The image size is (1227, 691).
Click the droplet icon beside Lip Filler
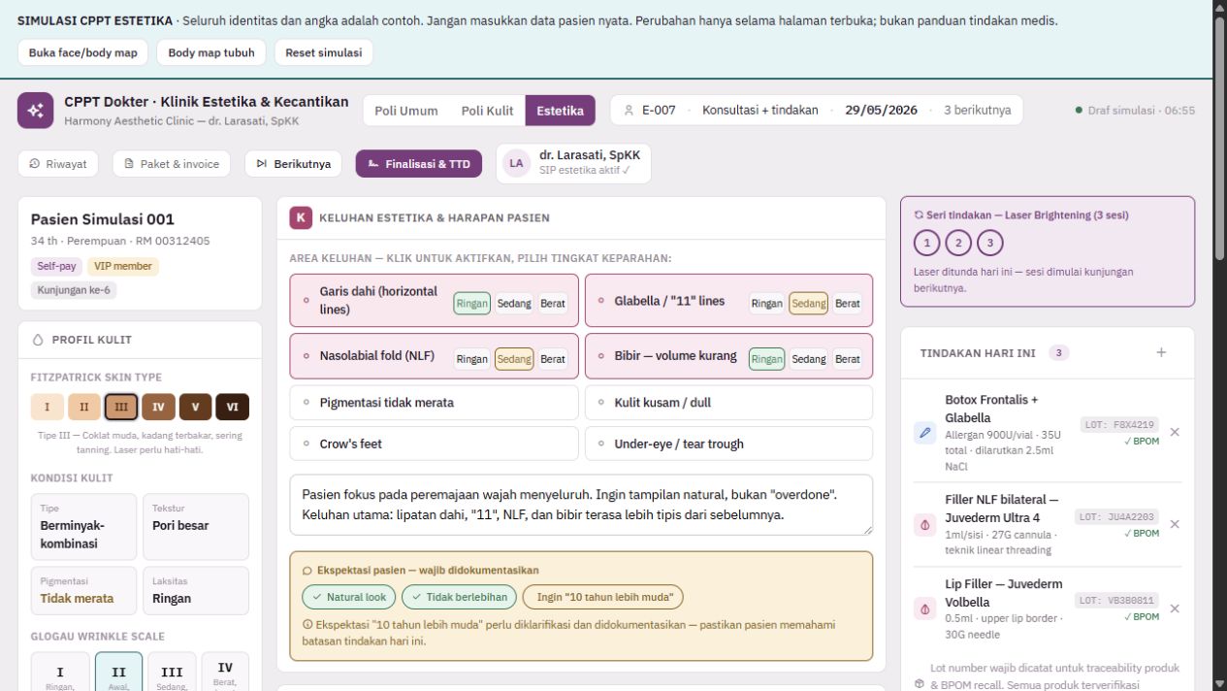point(924,609)
